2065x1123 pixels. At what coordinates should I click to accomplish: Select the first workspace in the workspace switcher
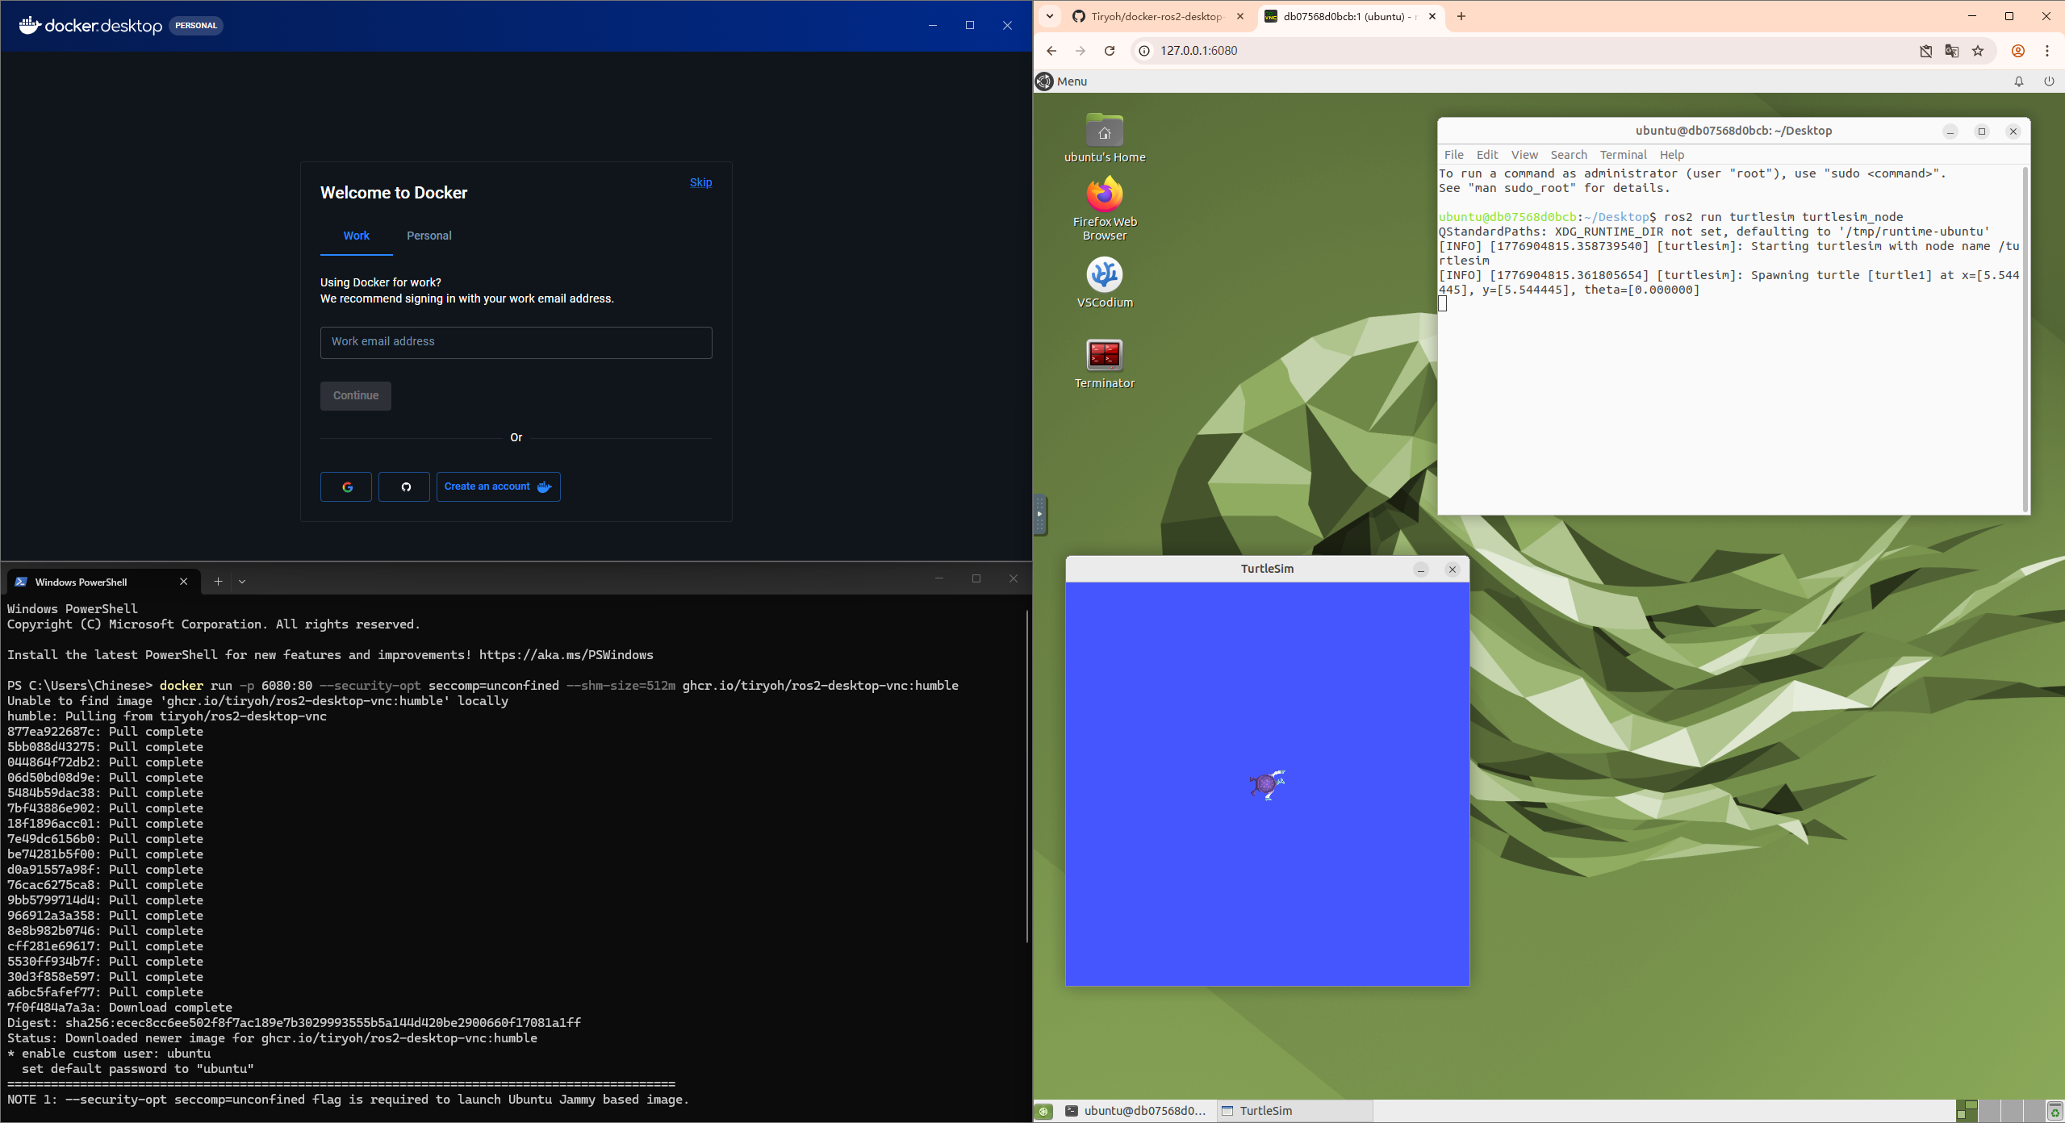(x=1967, y=1111)
